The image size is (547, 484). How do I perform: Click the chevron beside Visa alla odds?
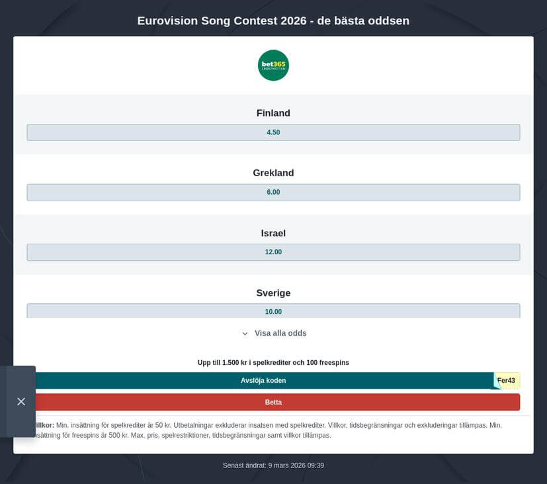coord(245,333)
